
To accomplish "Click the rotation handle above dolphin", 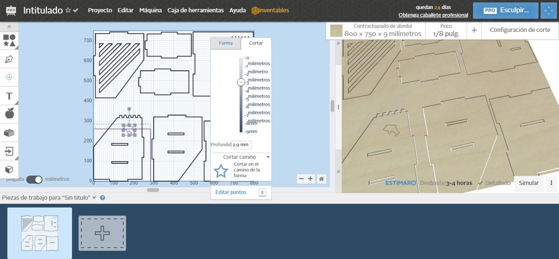I will coord(129,109).
